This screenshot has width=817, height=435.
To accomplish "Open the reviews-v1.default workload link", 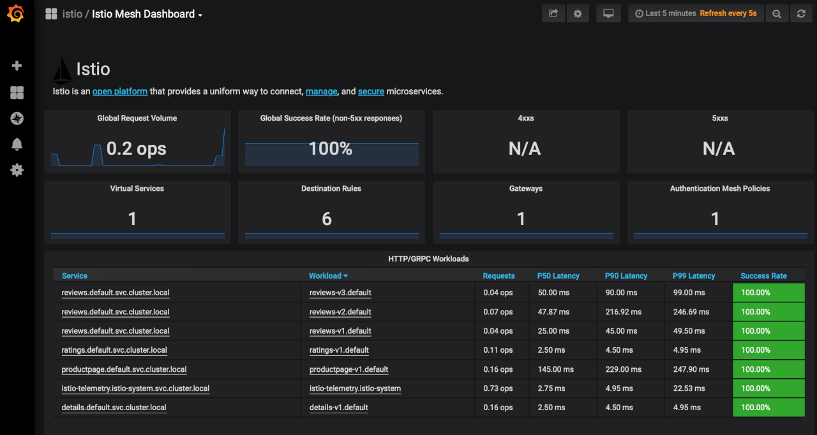I will click(x=341, y=330).
